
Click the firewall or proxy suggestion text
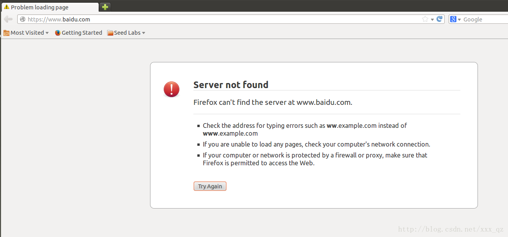coord(315,159)
